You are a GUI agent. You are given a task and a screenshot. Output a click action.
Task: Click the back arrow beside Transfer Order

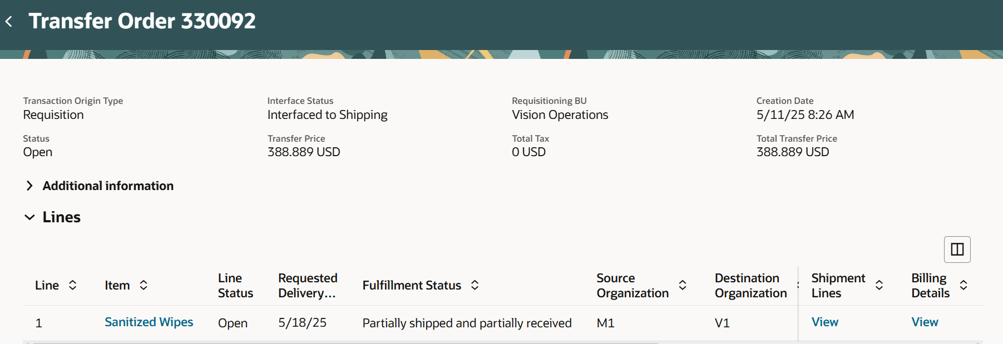pos(9,22)
